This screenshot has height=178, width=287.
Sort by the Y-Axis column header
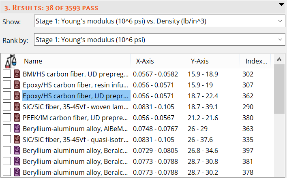pyautogui.click(x=199, y=61)
